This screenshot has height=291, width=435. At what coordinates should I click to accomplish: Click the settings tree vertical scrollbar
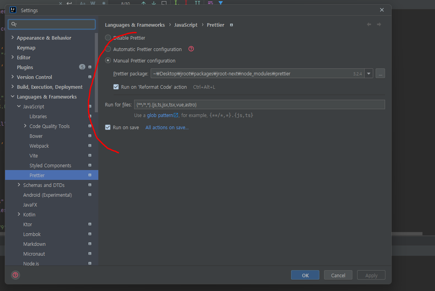96,73
